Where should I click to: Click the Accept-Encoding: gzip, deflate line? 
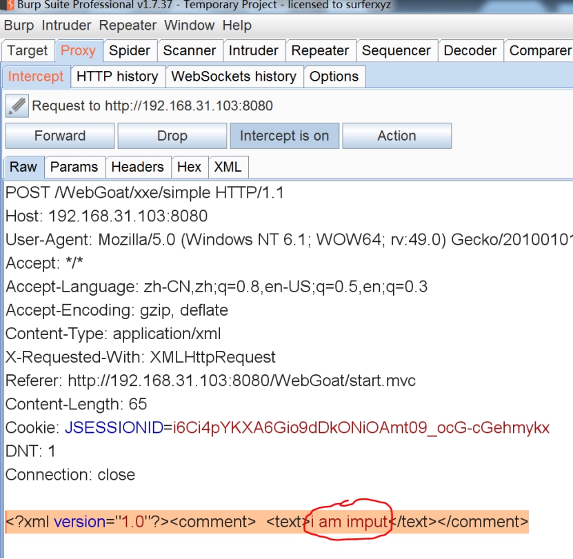(x=117, y=310)
